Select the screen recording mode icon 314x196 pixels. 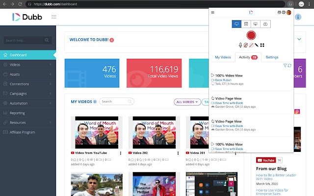[236, 24]
